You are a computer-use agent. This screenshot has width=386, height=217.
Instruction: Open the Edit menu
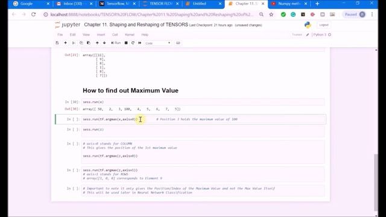tap(72, 35)
